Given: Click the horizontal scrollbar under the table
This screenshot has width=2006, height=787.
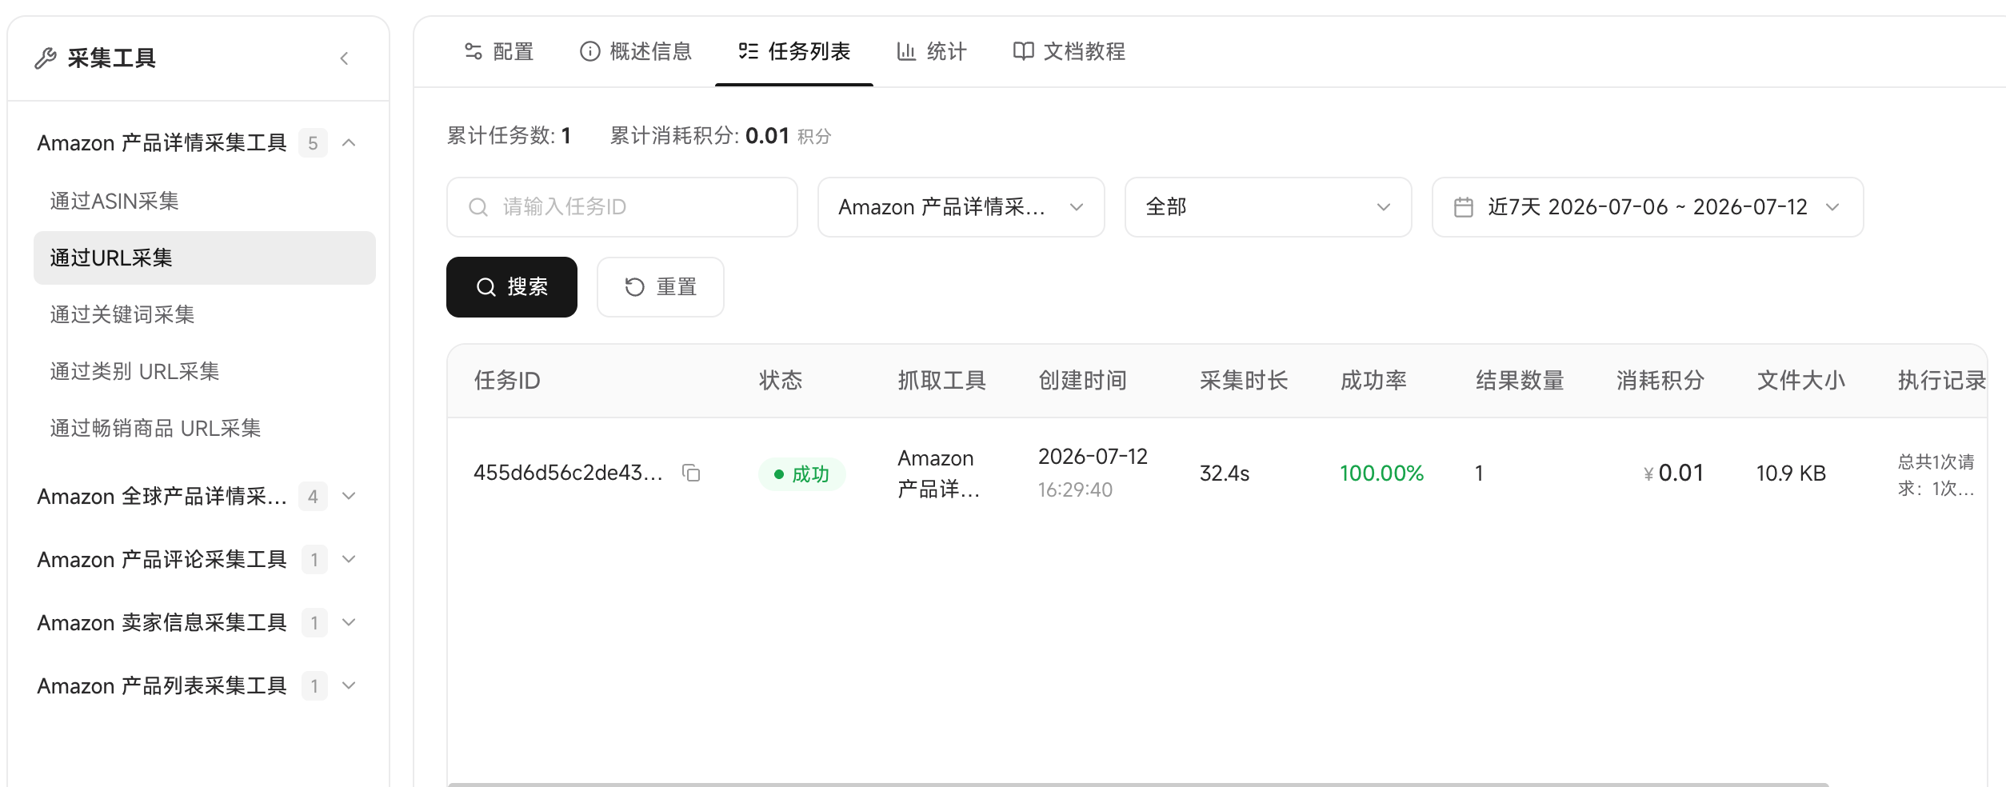Looking at the screenshot, I should [x=1138, y=785].
